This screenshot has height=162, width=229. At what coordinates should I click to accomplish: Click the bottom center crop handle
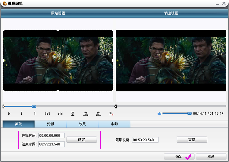pyautogui.click(x=58, y=91)
